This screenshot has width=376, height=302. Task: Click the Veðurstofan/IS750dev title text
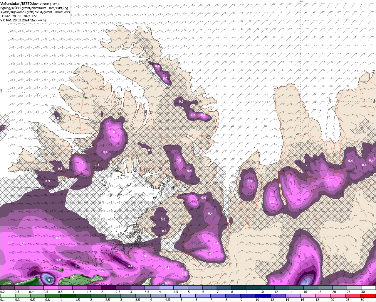coord(19,3)
